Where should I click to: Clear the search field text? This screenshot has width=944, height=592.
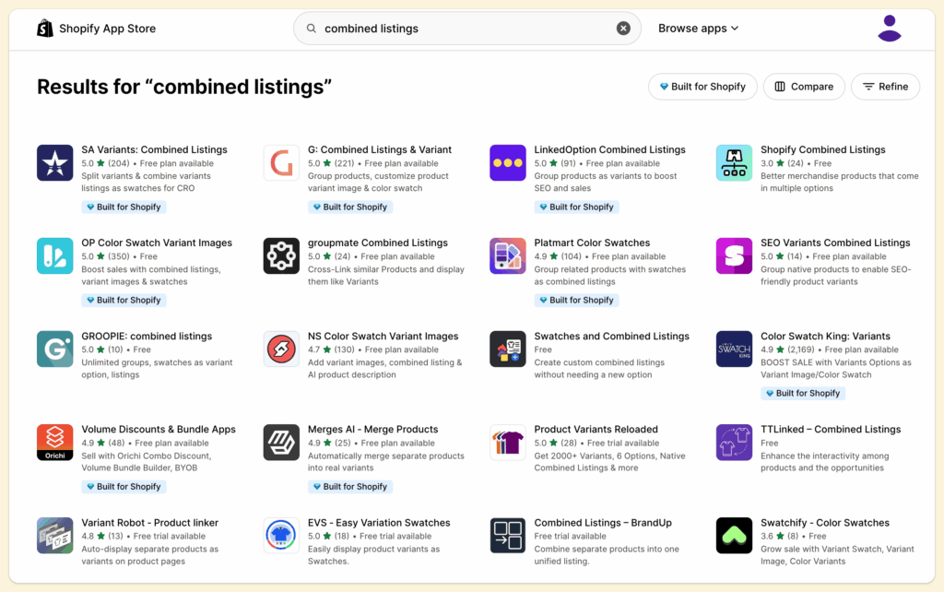point(623,29)
